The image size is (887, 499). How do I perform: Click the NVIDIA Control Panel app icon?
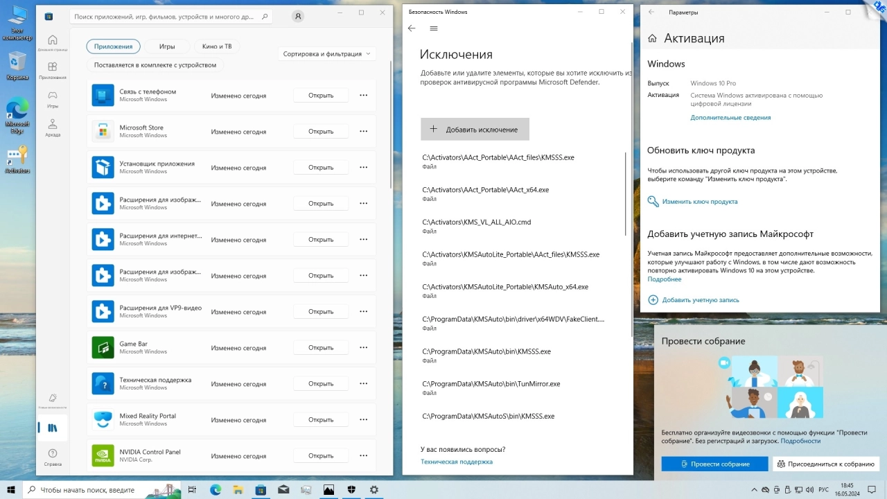tap(103, 455)
